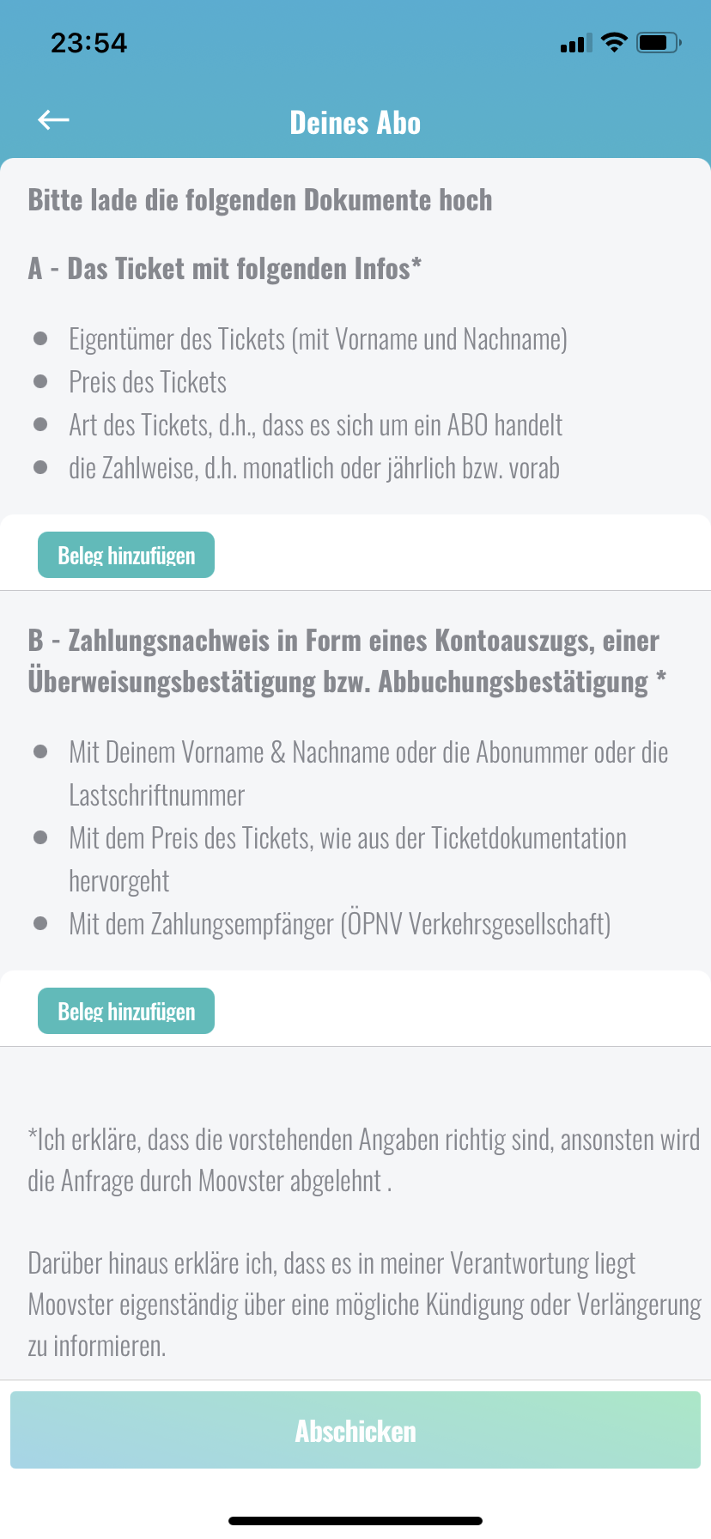This screenshot has height=1539, width=711.
Task: Tap the "Darüber hinaus erkläre ich" paragraph
Action: [362, 1304]
